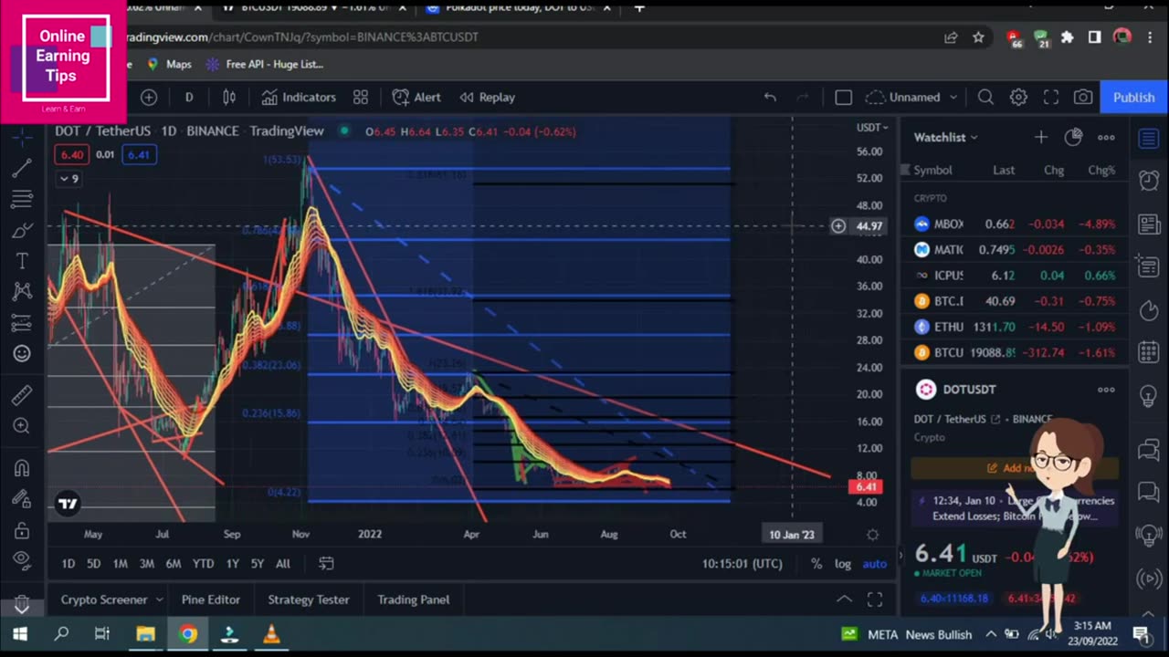This screenshot has width=1169, height=657.
Task: Click the blue Publish button
Action: tap(1133, 97)
